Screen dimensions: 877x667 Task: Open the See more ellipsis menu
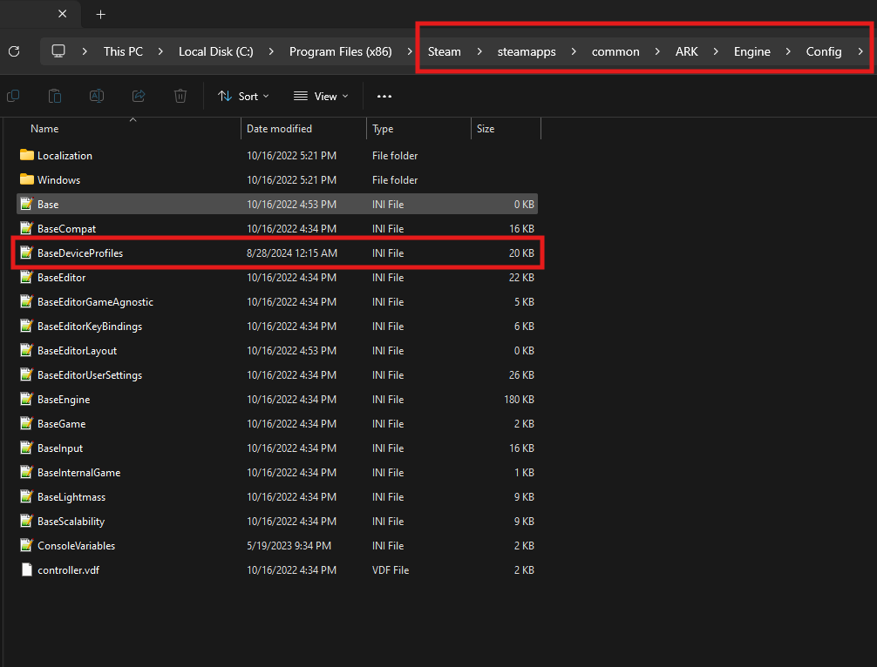384,96
